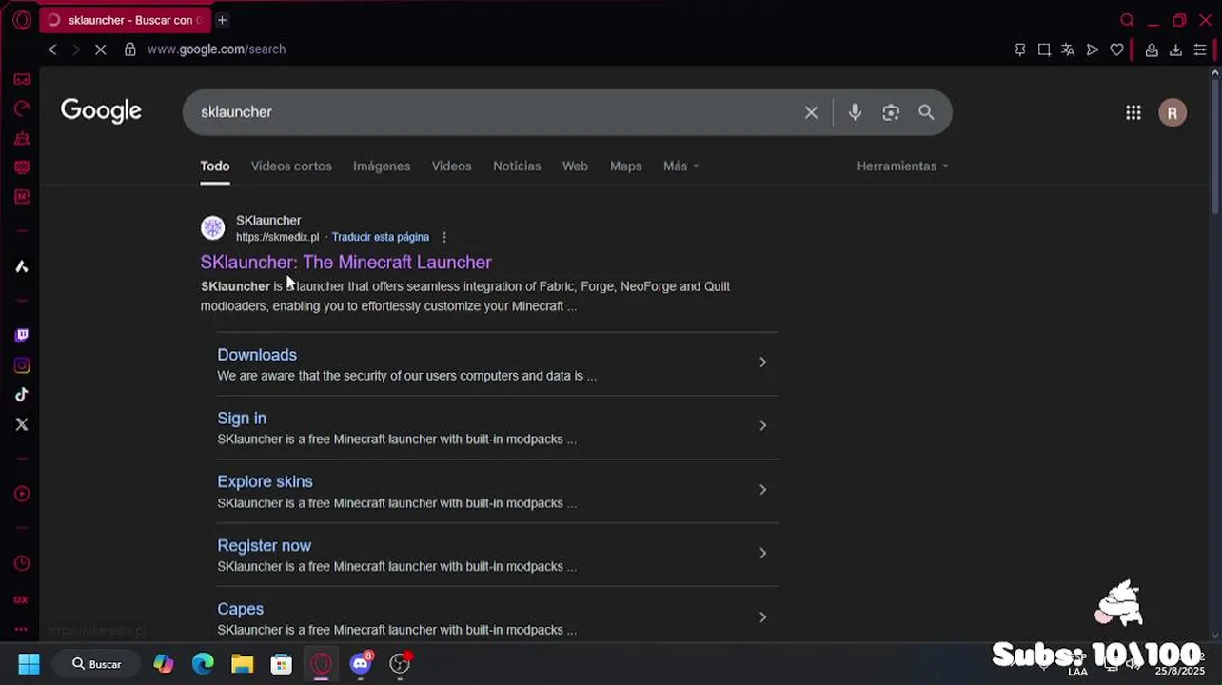Expand the Más dropdown
The width and height of the screenshot is (1222, 685).
tap(680, 166)
